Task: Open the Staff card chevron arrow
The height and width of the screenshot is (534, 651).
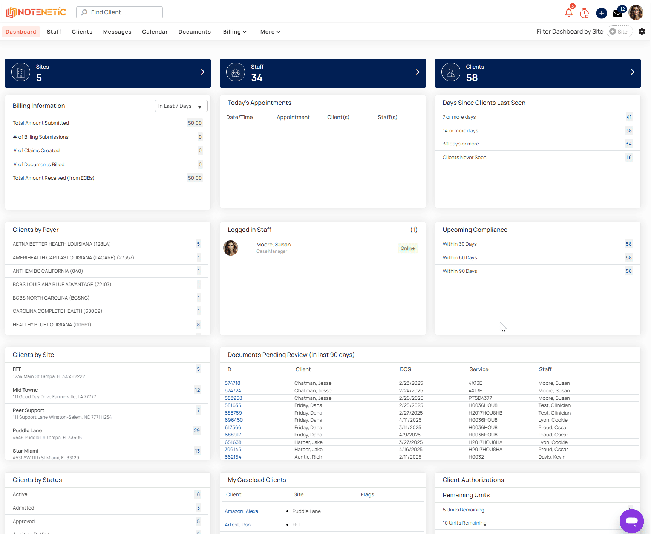Action: (x=418, y=72)
